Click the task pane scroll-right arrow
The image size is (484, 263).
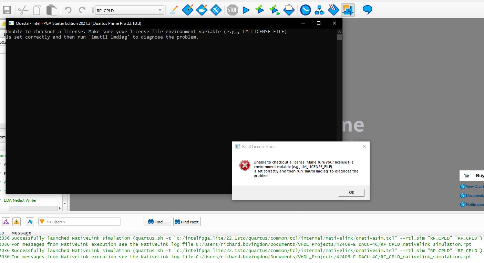[x=60, y=208]
